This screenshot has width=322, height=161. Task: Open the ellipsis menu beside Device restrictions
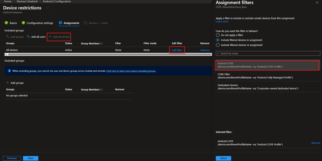pyautogui.click(x=47, y=8)
